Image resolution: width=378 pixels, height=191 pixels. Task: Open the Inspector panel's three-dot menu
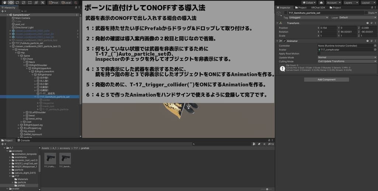376,7
